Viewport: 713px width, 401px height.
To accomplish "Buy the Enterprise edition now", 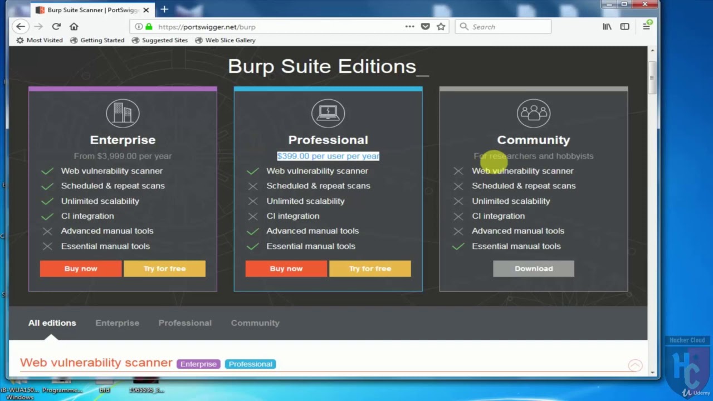I will coord(81,268).
